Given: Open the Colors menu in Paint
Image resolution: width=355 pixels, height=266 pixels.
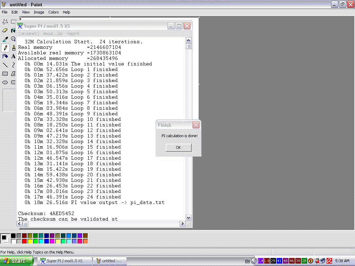Looking at the screenshot, I should pos(53,12).
